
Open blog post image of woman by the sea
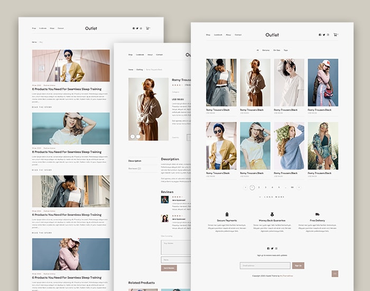[x=71, y=129]
